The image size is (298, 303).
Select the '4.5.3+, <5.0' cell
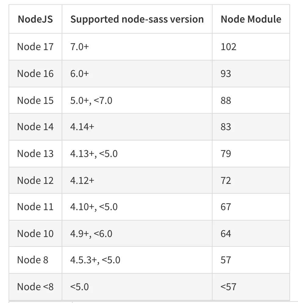coord(95,260)
